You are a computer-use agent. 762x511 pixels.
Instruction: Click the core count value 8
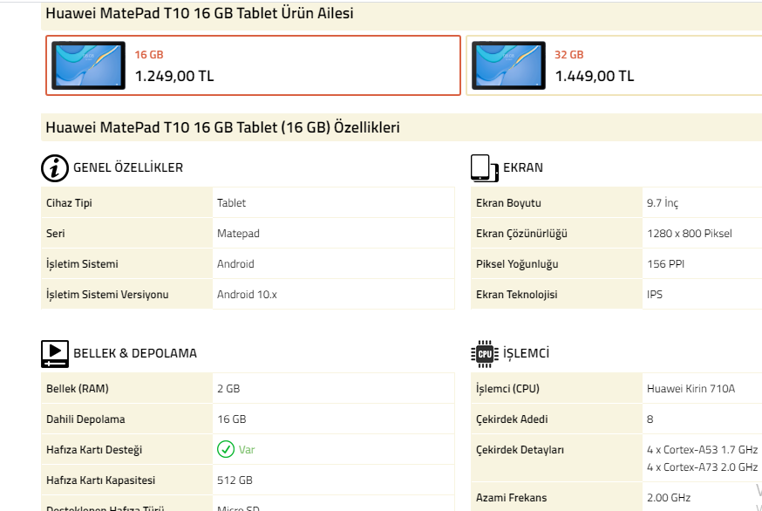pyautogui.click(x=650, y=419)
